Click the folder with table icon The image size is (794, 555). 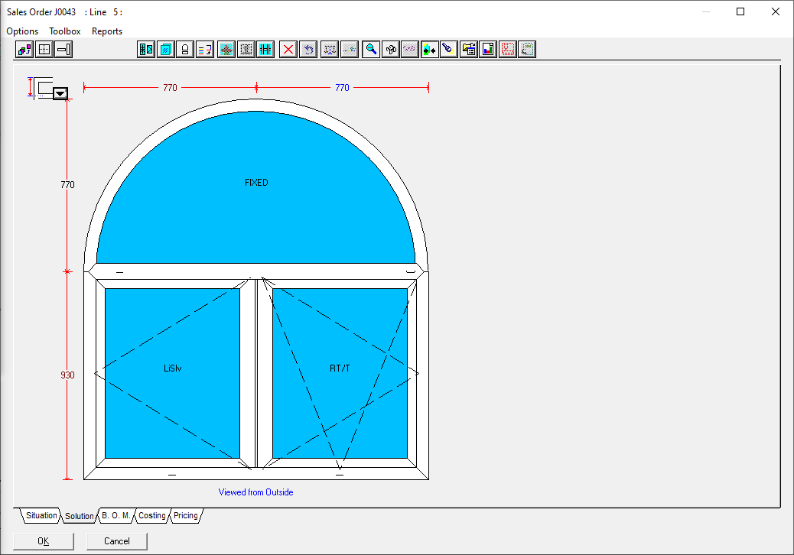pos(469,50)
